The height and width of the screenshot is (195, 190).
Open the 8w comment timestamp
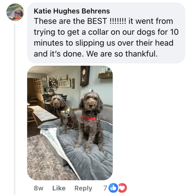[x=38, y=188]
